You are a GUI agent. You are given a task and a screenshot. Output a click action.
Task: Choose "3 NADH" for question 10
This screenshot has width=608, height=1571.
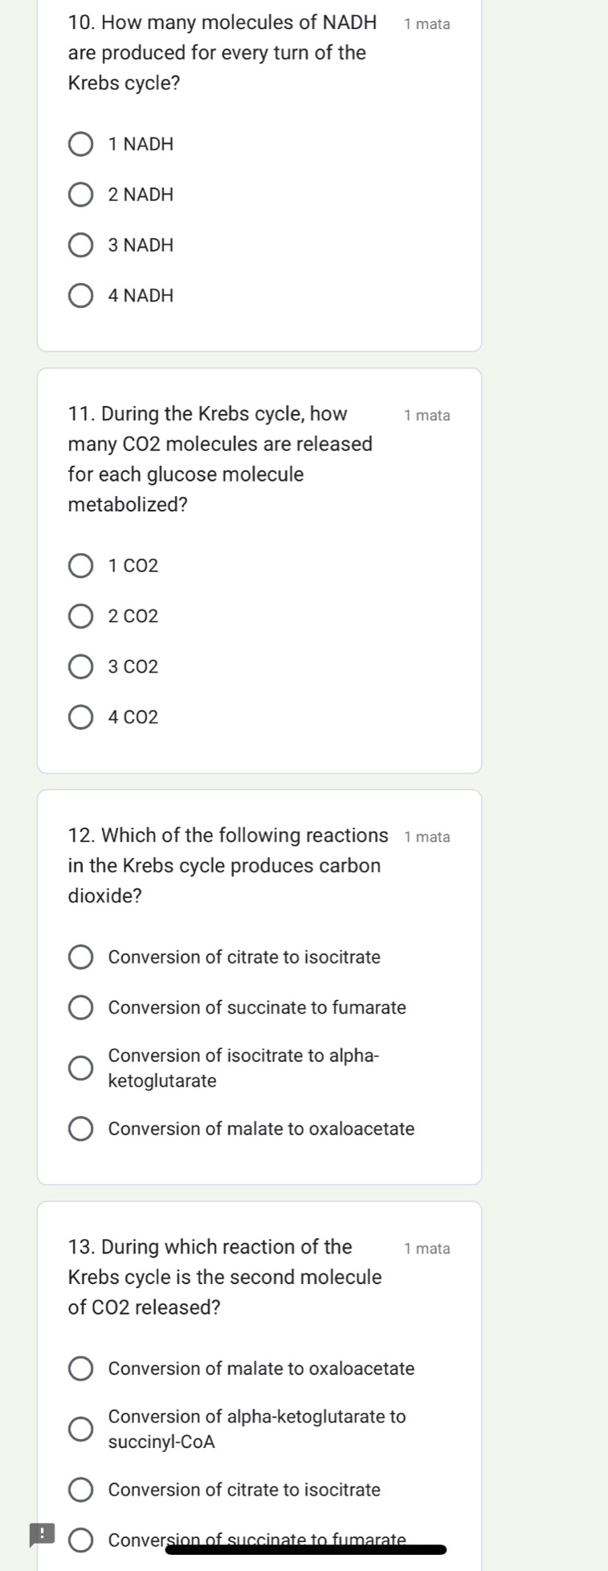pyautogui.click(x=80, y=245)
